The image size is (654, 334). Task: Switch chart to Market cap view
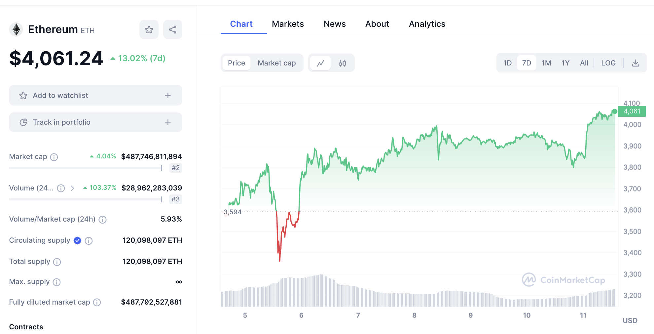276,63
